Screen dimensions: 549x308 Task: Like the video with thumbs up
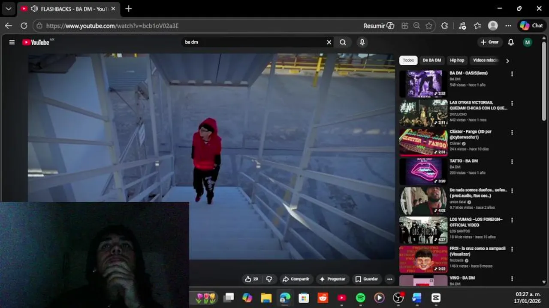coord(252,279)
